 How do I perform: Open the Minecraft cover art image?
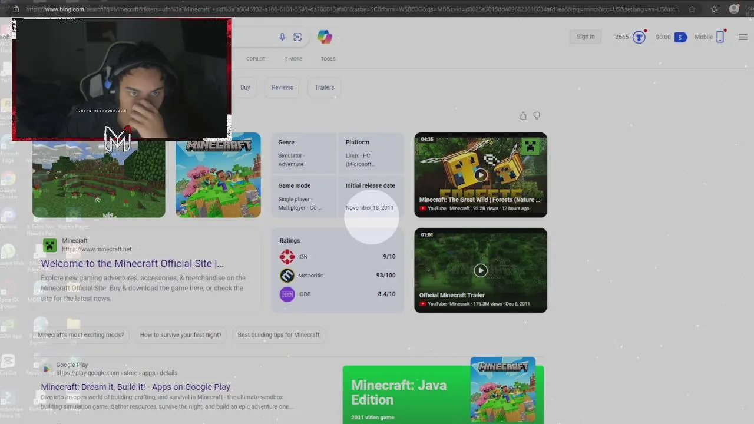pyautogui.click(x=218, y=175)
